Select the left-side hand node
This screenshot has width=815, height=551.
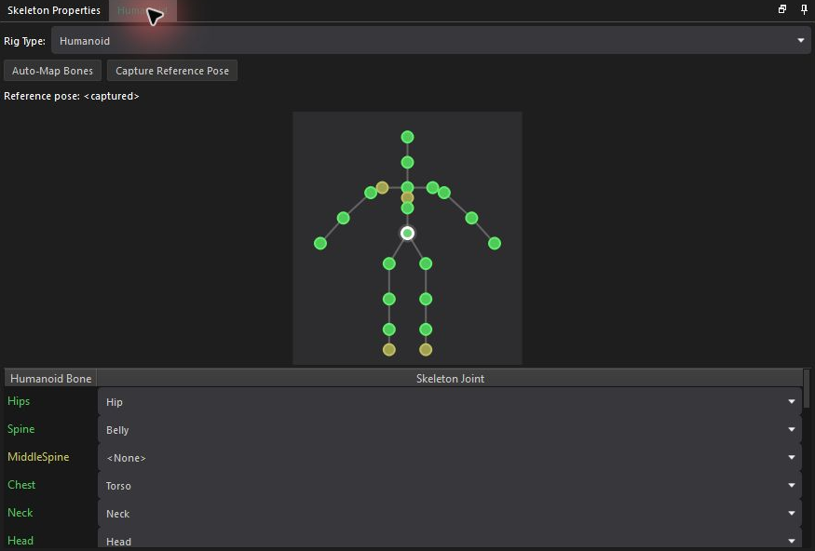(x=320, y=243)
